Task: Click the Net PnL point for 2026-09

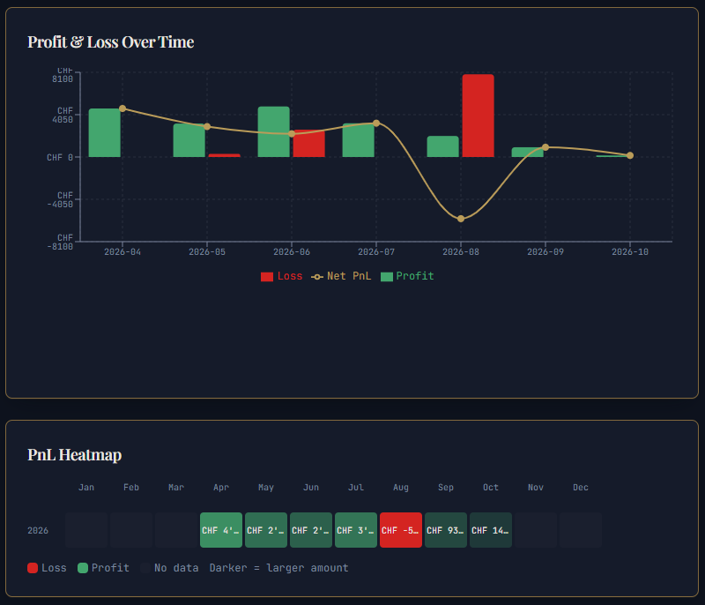Action: (x=545, y=147)
